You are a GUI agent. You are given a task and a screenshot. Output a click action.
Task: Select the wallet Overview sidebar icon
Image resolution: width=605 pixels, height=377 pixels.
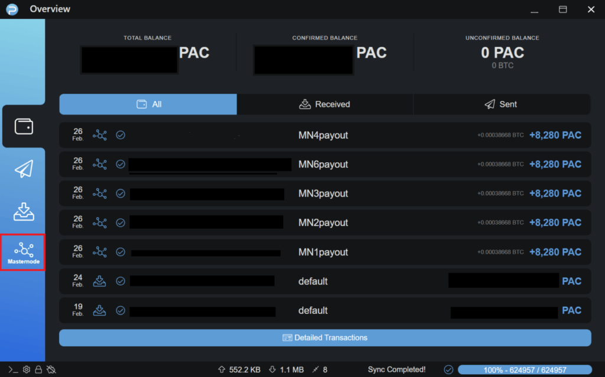[x=23, y=126]
